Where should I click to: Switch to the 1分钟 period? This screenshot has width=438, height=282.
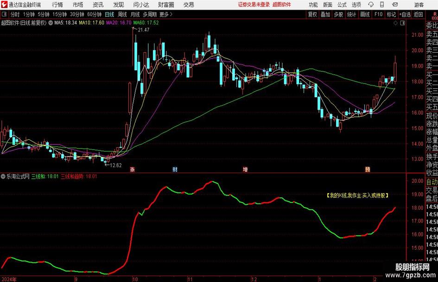pos(28,14)
